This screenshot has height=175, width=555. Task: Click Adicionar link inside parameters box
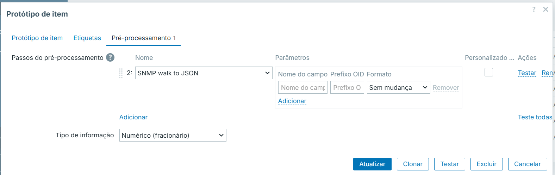coord(292,101)
